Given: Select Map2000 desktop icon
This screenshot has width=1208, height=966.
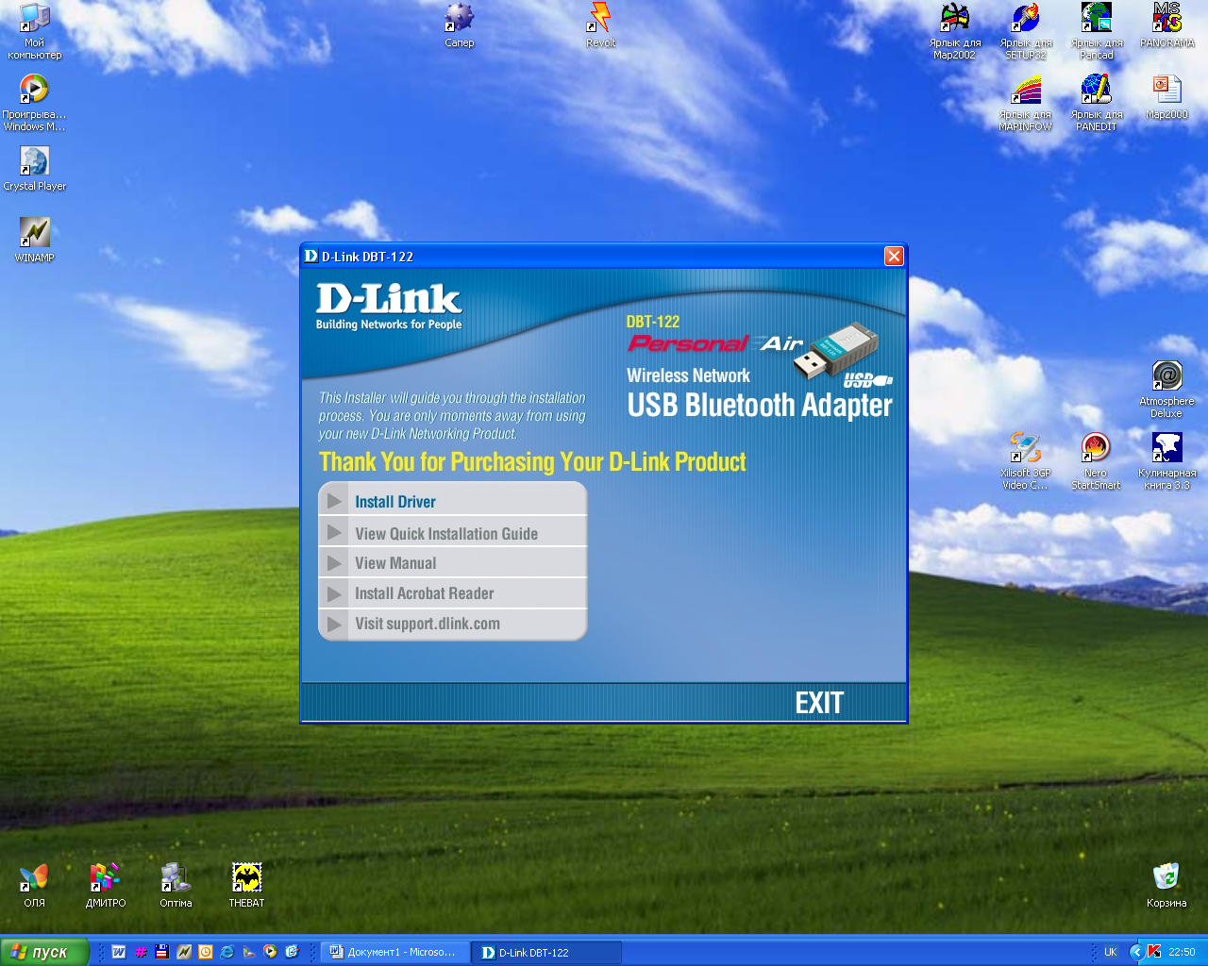Looking at the screenshot, I should click(x=1167, y=97).
